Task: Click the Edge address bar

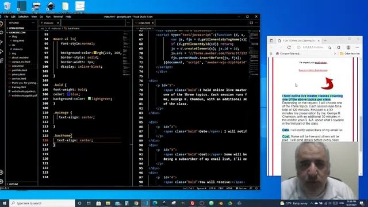Action: point(314,47)
